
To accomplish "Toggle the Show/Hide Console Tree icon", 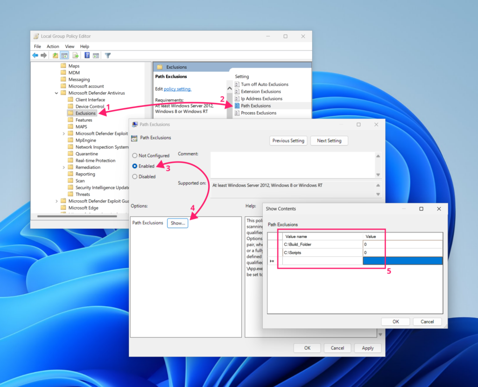I will (64, 55).
